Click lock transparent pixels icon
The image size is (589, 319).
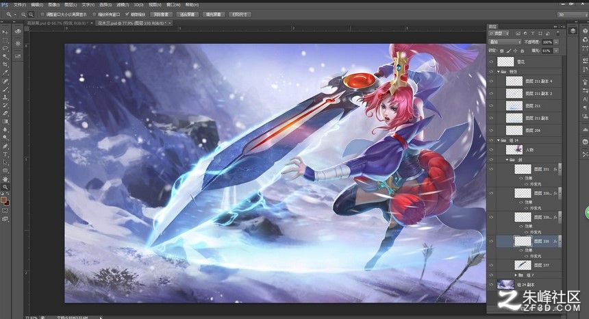click(x=502, y=51)
